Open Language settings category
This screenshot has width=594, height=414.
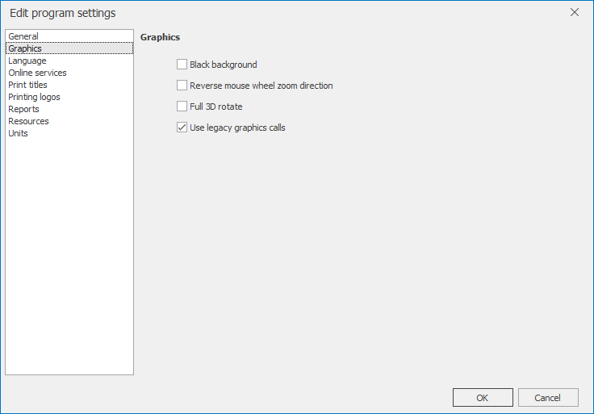coord(69,61)
